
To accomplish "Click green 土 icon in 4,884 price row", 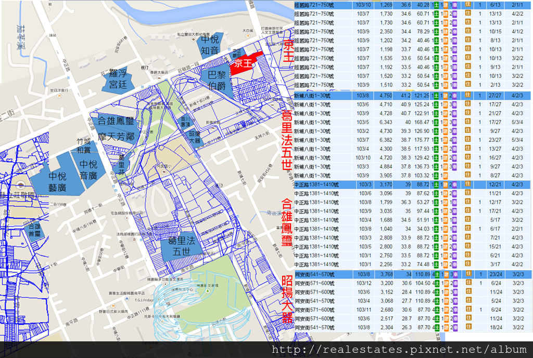I will [x=436, y=167].
